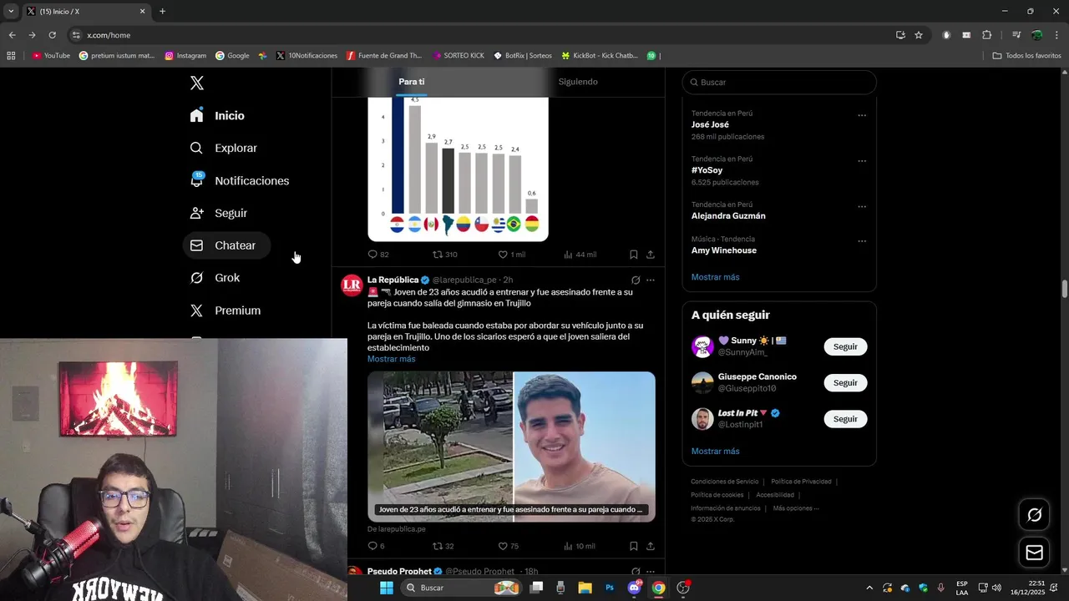Bookmark the chart post
Viewport: 1069px width, 601px height.
pyautogui.click(x=633, y=255)
